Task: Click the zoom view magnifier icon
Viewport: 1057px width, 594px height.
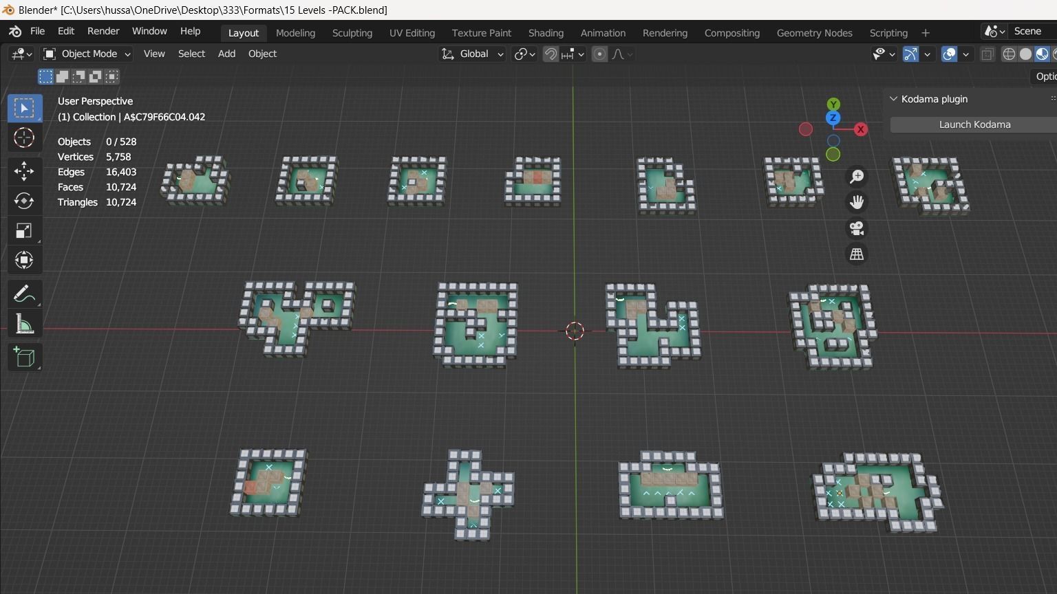Action: (857, 177)
